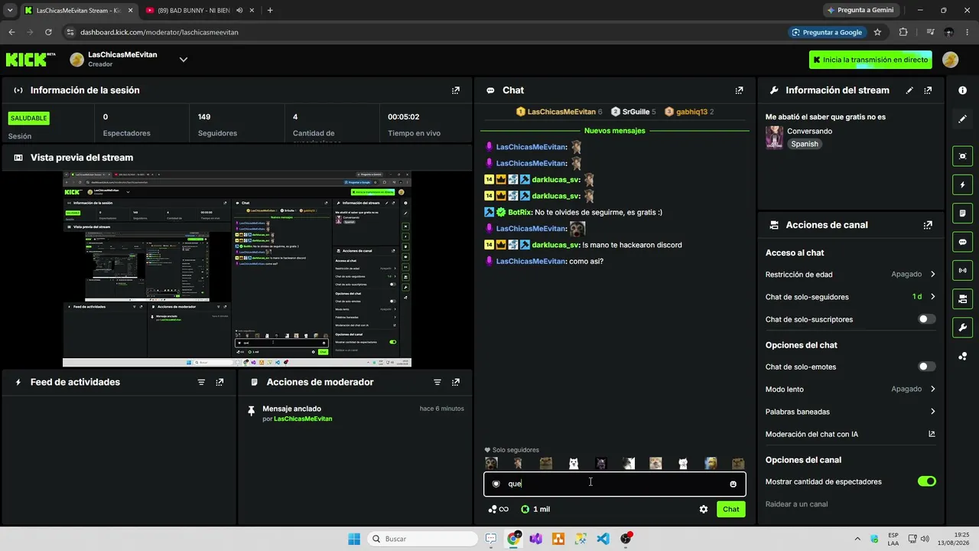This screenshot has width=979, height=551.
Task: Filter the Feed de actividades list
Action: click(201, 382)
